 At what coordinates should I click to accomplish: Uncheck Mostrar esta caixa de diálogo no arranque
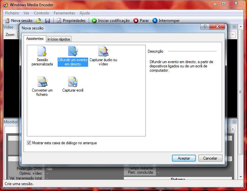(x=29, y=143)
